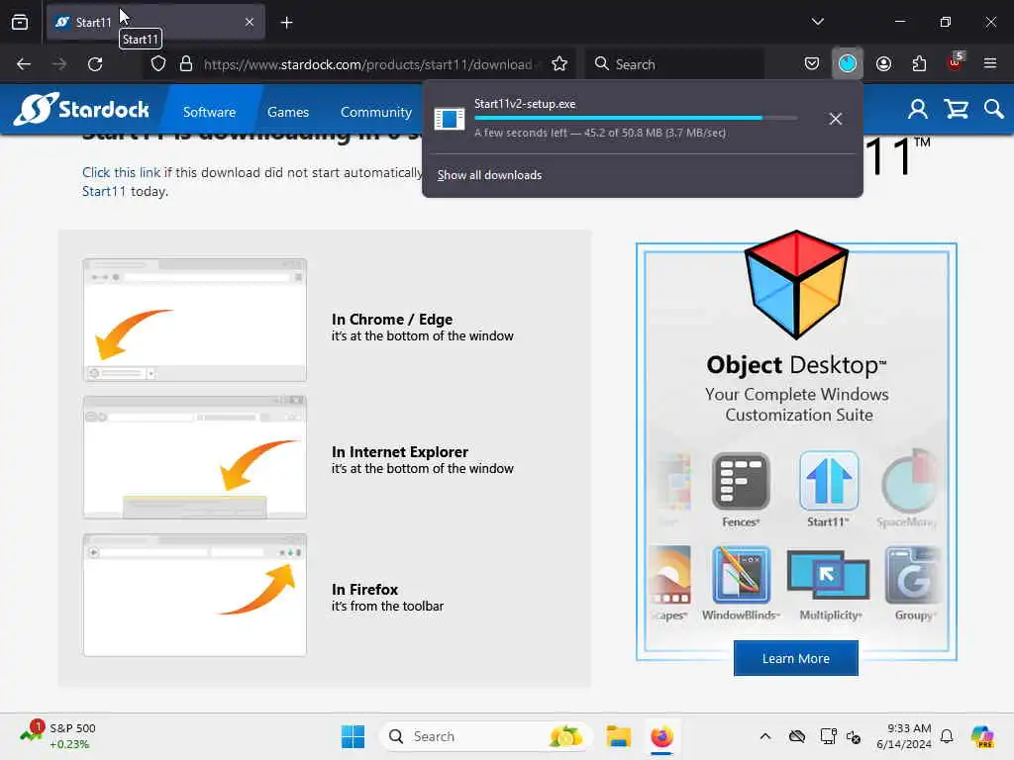Close the Start11 browser tab

click(250, 22)
